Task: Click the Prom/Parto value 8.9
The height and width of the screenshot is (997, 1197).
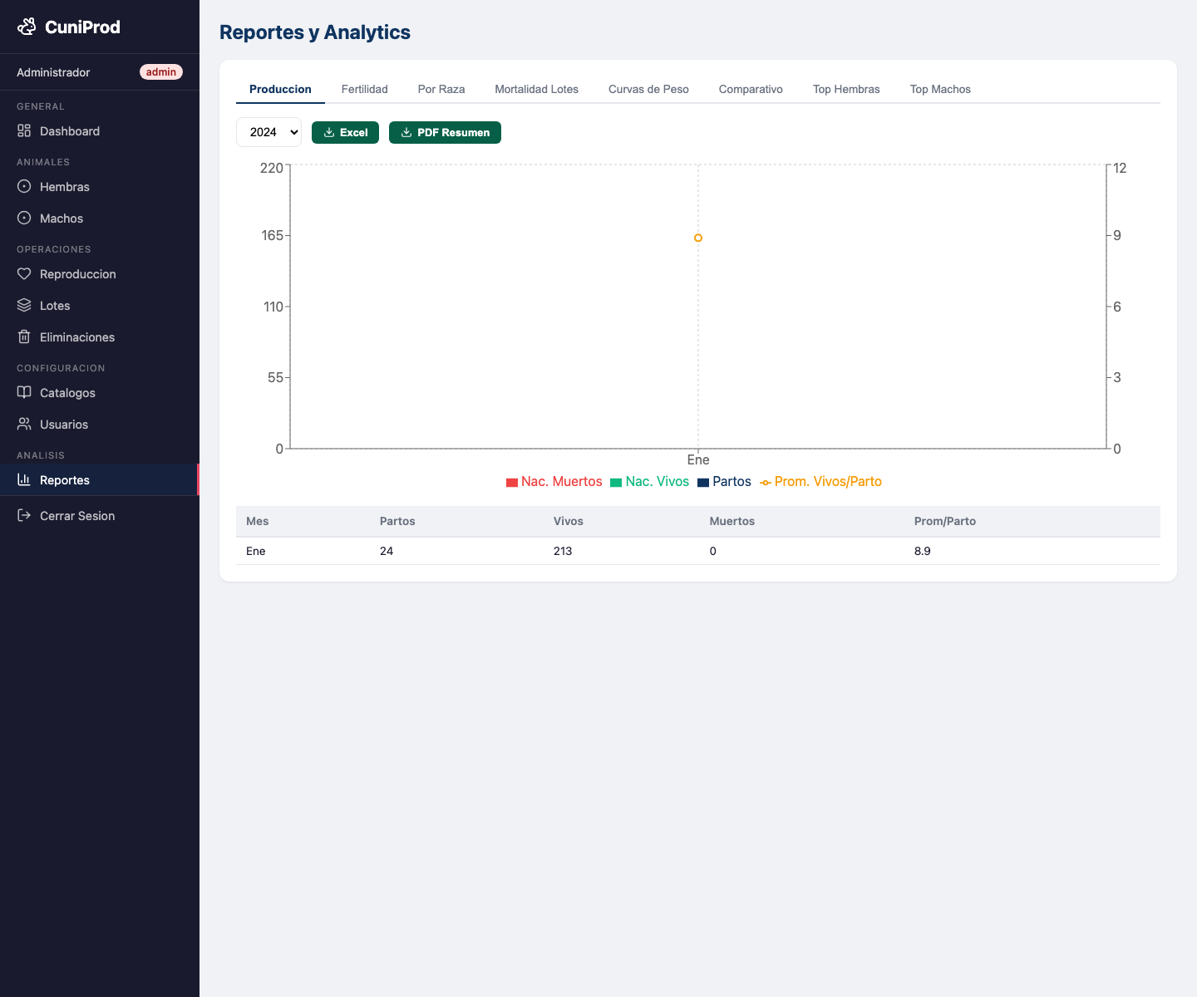Action: coord(923,551)
